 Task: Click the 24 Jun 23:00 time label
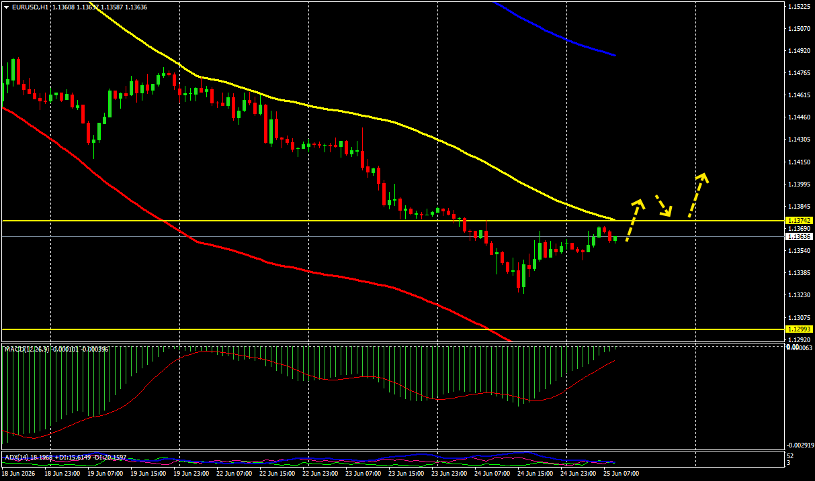tap(577, 474)
